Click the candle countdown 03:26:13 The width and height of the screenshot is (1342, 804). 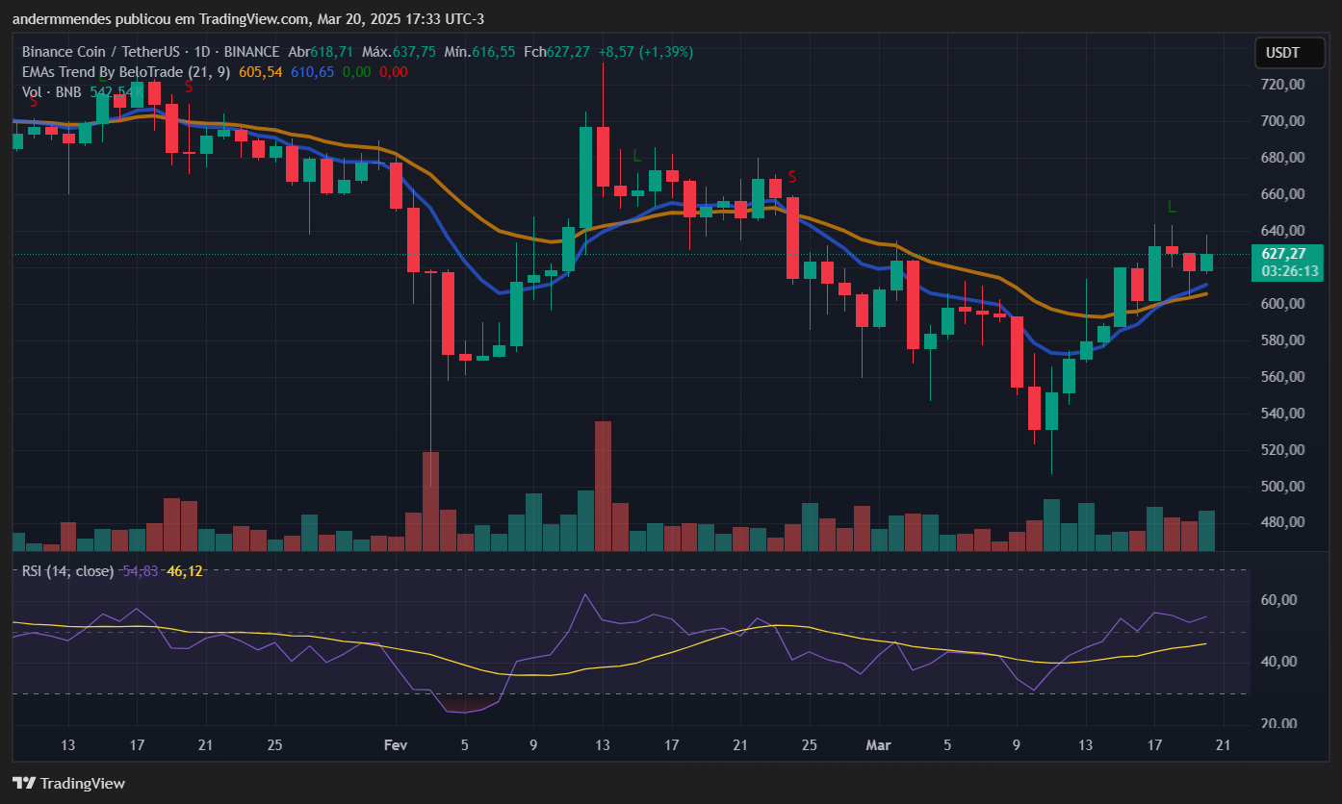tap(1288, 272)
